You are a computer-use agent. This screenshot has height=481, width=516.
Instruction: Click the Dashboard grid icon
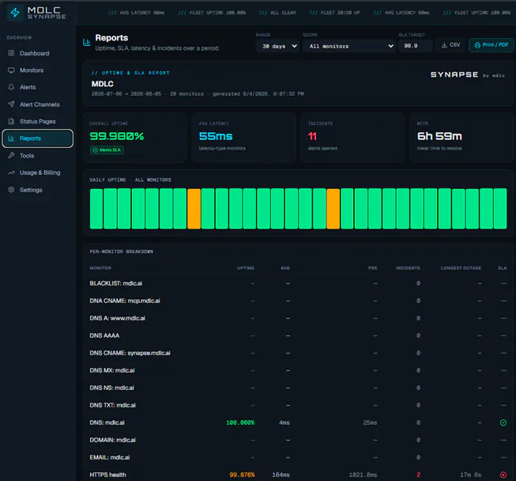tap(11, 53)
